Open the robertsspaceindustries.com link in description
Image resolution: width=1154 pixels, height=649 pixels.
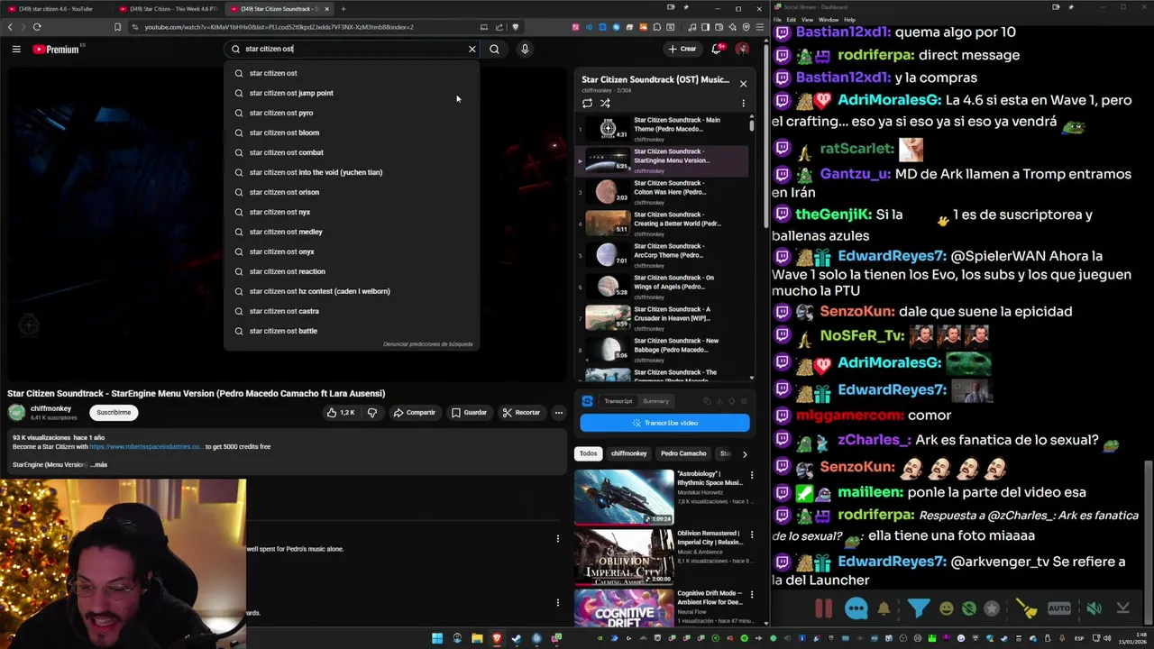pyautogui.click(x=146, y=447)
